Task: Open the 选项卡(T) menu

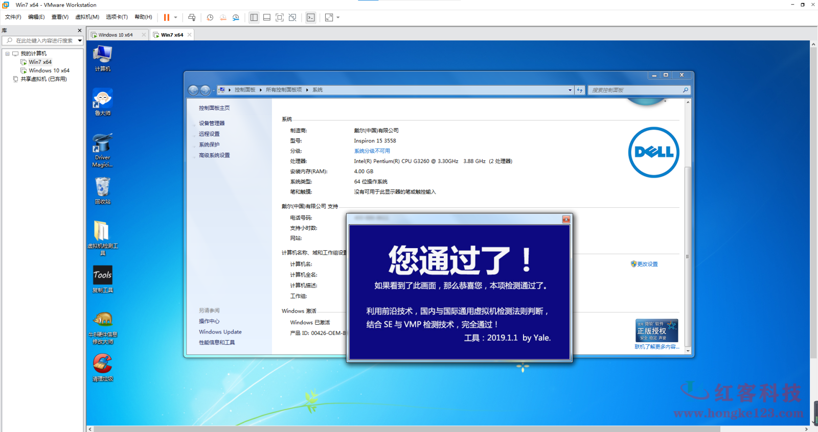Action: click(117, 17)
